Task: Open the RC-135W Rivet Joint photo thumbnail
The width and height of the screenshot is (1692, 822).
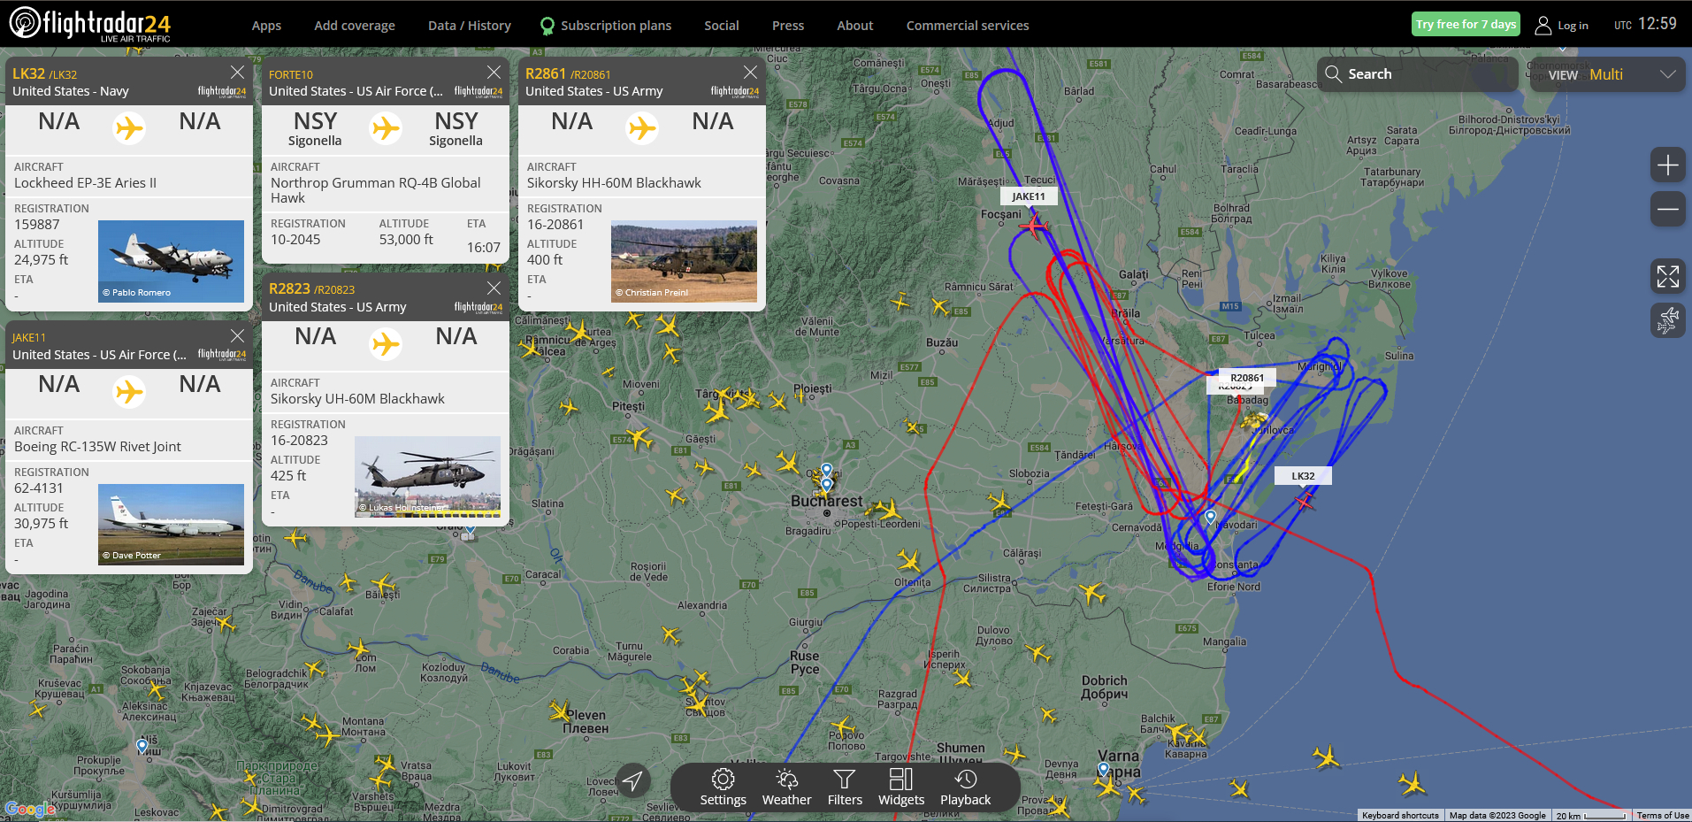Action: [171, 525]
